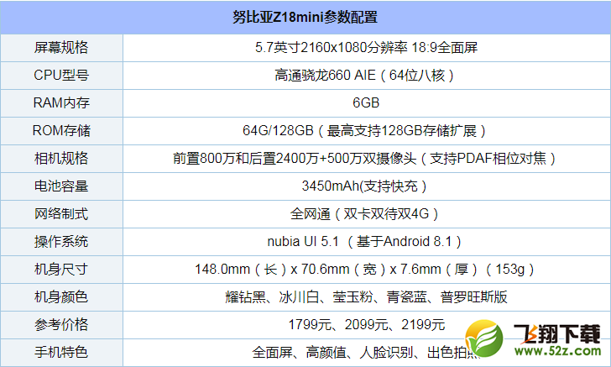
Task: Click the 机身尺寸 label cell
Action: [x=61, y=269]
